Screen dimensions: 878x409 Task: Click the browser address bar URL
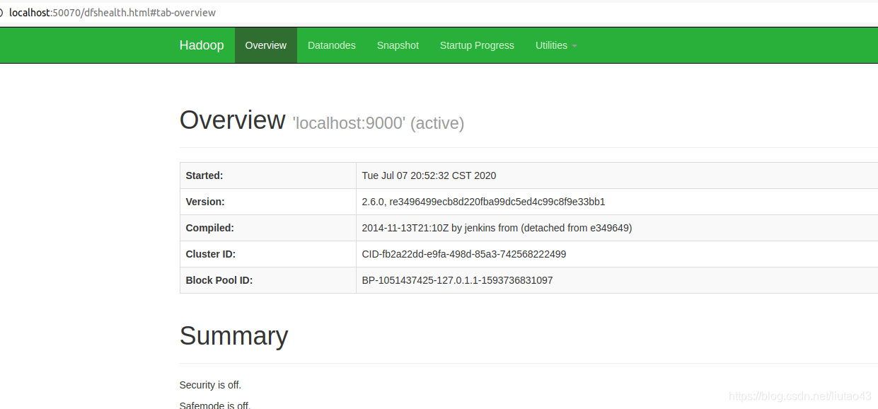click(x=112, y=13)
